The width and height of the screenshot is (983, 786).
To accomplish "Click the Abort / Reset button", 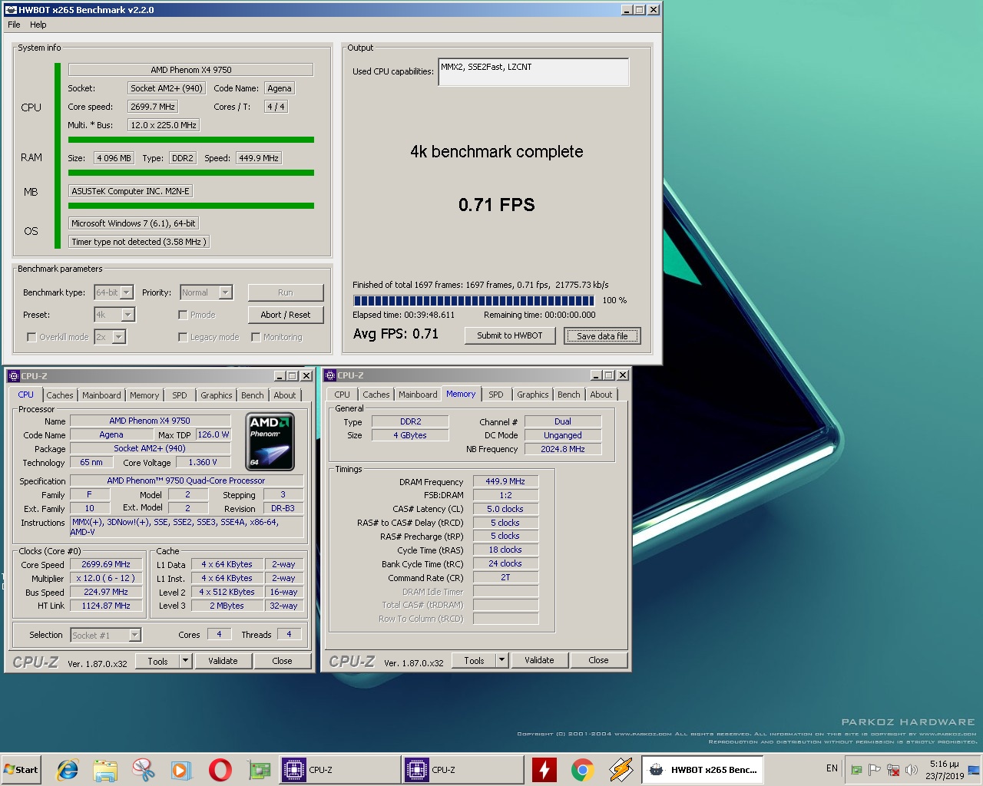I will pos(286,315).
